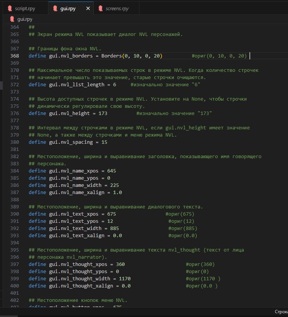This screenshot has height=317, width=288.
Task: Click the file icon in the gui.rpy breadcrumb
Action: [12, 19]
